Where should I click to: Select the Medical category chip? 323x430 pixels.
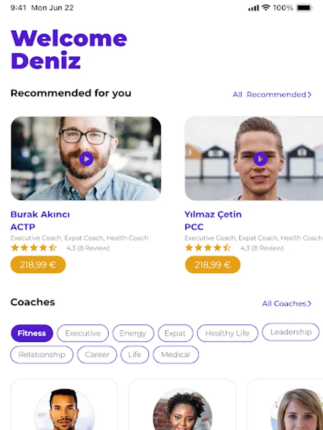pyautogui.click(x=176, y=355)
